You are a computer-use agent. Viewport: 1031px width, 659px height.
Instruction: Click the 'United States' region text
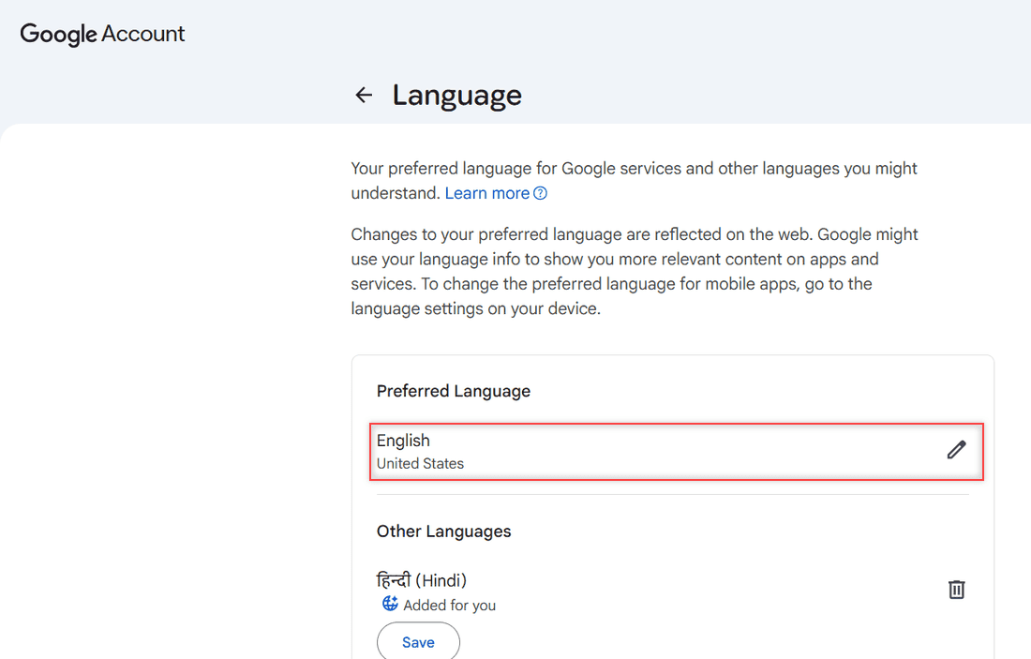click(420, 464)
